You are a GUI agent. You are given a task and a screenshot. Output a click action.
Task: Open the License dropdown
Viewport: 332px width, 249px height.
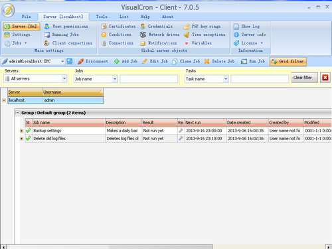(x=248, y=43)
